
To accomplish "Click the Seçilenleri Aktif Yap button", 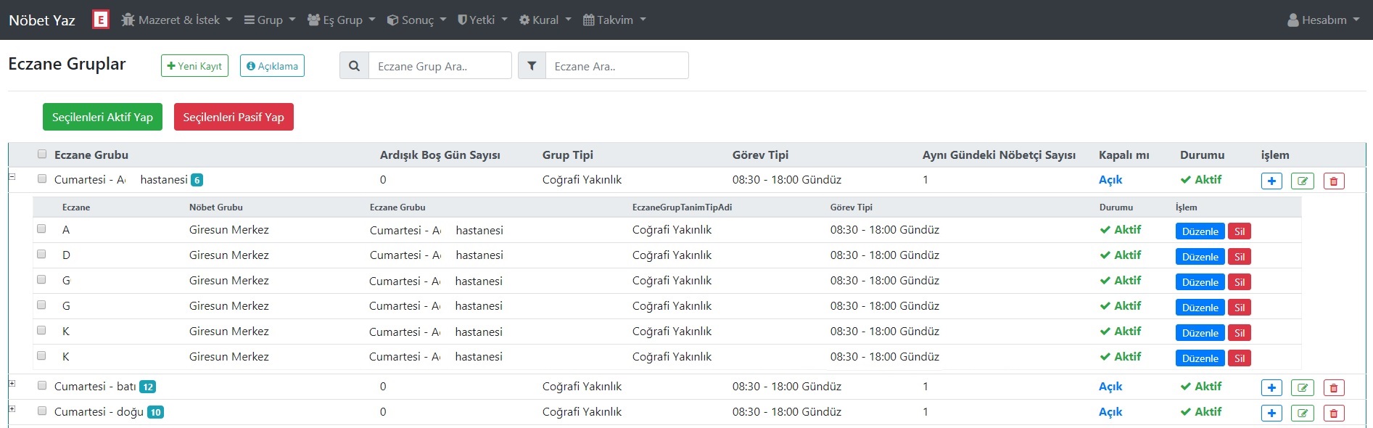I will tap(102, 117).
